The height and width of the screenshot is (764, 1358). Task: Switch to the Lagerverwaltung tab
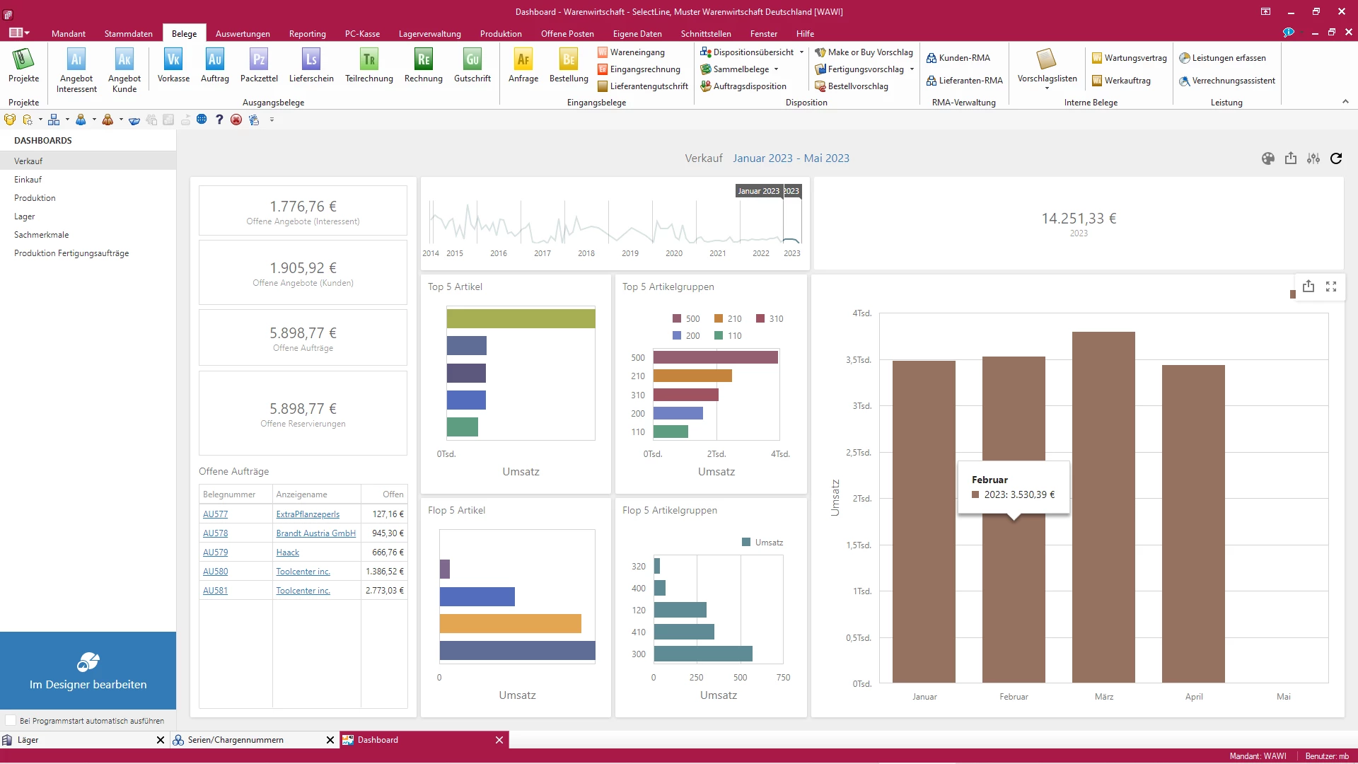click(429, 33)
